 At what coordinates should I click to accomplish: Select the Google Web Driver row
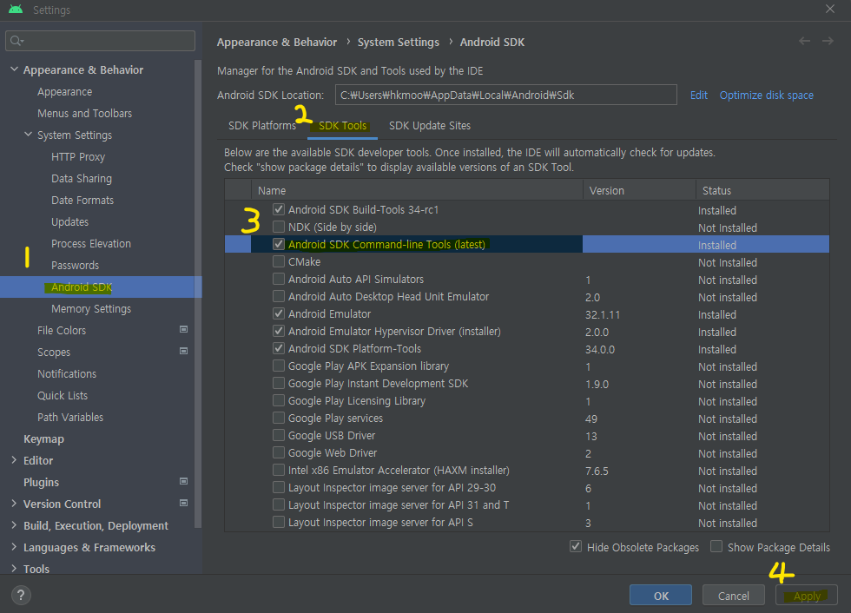click(x=527, y=453)
